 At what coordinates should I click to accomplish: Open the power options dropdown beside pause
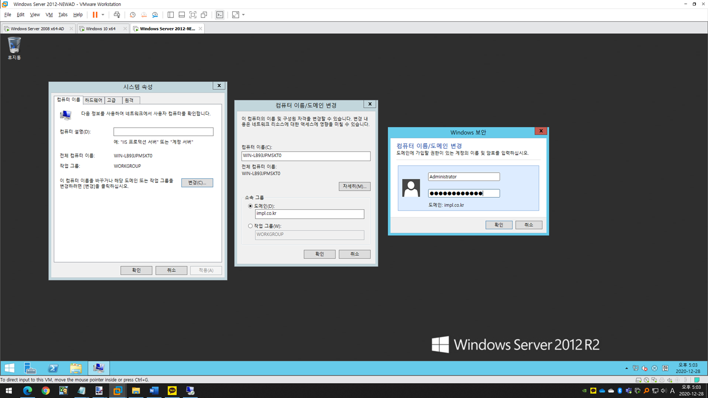[x=103, y=15]
